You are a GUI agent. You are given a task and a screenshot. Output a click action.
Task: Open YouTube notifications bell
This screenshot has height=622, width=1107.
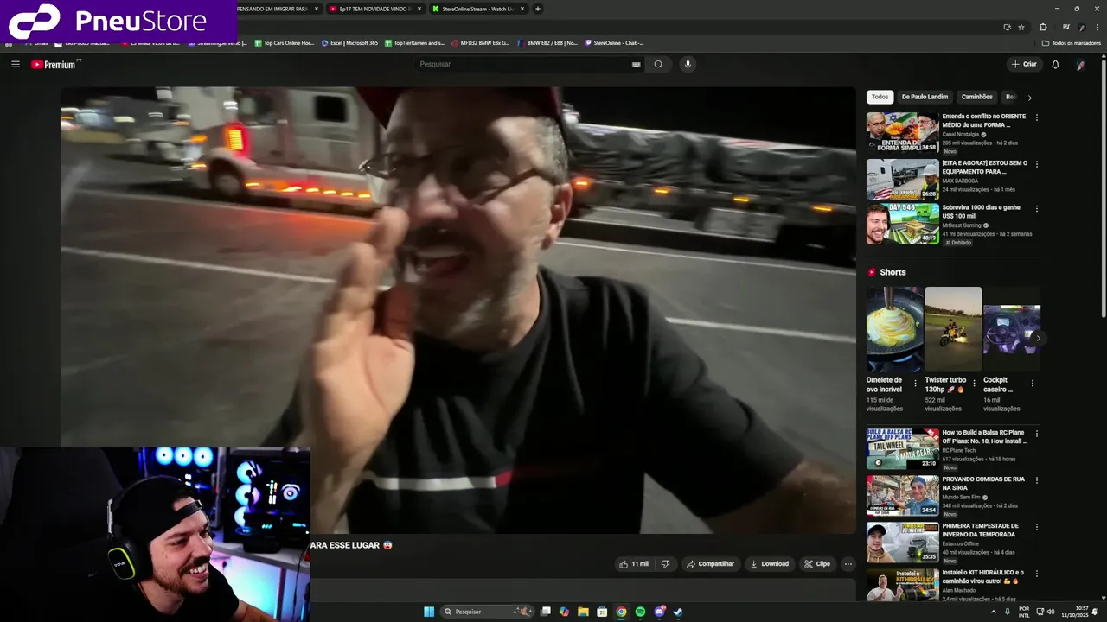(x=1055, y=64)
